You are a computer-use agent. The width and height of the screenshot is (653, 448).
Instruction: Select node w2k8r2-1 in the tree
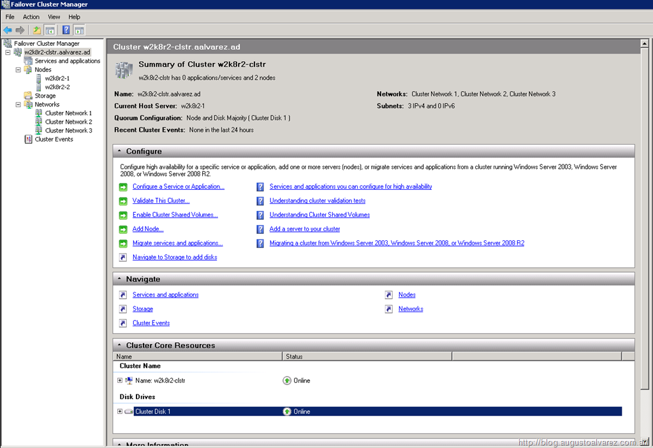[x=57, y=78]
